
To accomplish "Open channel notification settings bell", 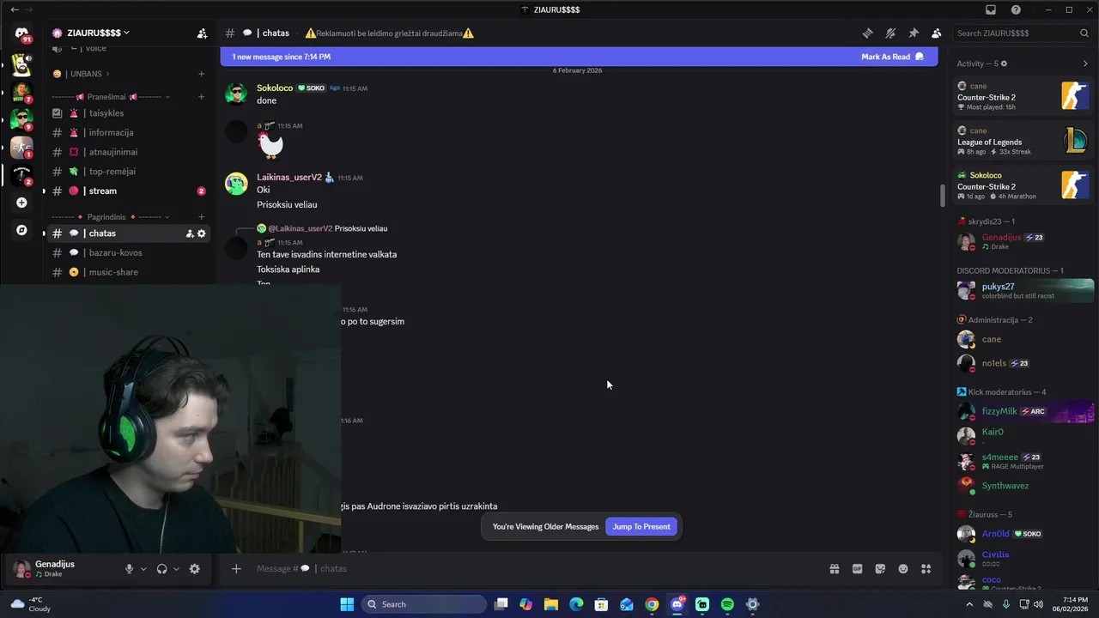I will (890, 33).
